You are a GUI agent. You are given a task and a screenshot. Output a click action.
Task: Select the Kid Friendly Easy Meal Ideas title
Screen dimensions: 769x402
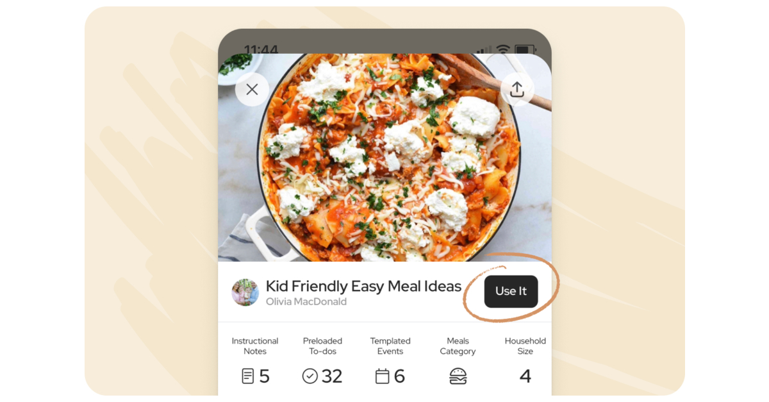(363, 286)
